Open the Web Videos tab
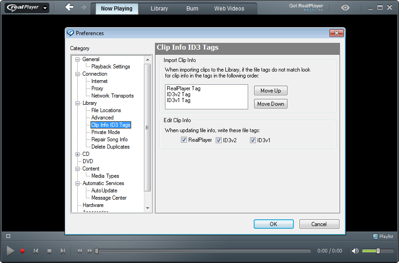Viewport: 399px width, 263px height. click(229, 8)
